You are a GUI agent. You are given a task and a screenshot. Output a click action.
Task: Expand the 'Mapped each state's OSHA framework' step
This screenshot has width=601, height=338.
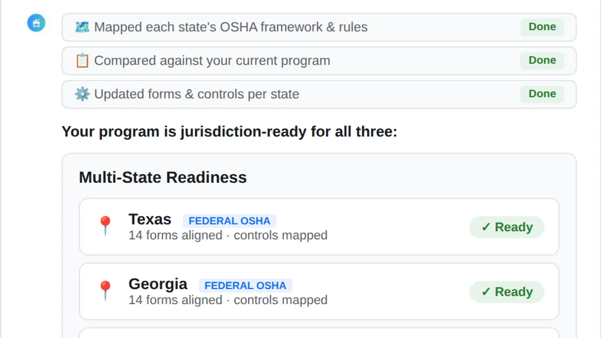pos(319,27)
